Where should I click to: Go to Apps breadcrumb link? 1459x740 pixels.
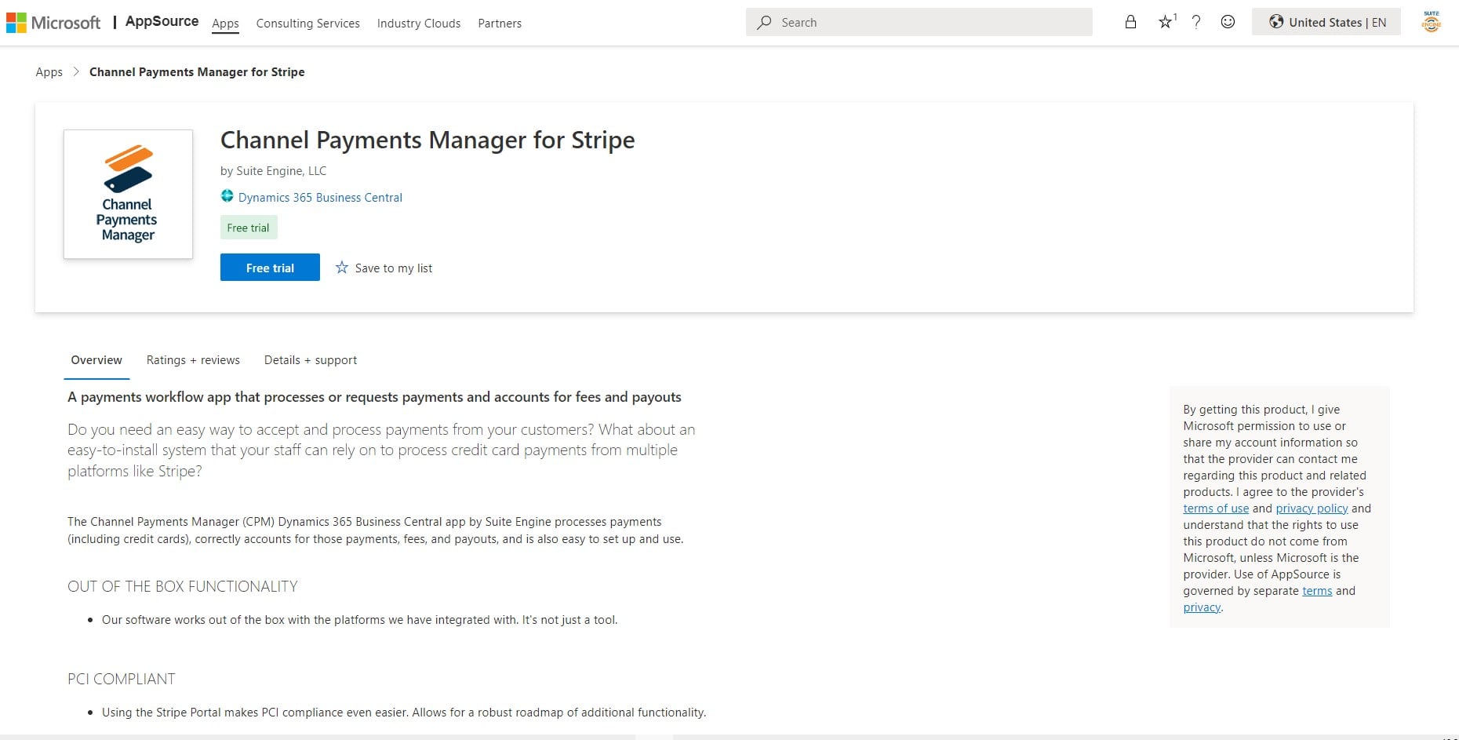pyautogui.click(x=49, y=72)
